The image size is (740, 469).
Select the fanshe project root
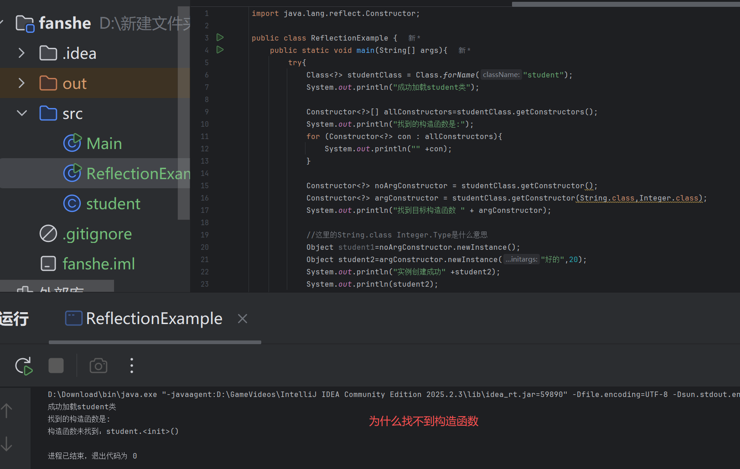pyautogui.click(x=65, y=23)
